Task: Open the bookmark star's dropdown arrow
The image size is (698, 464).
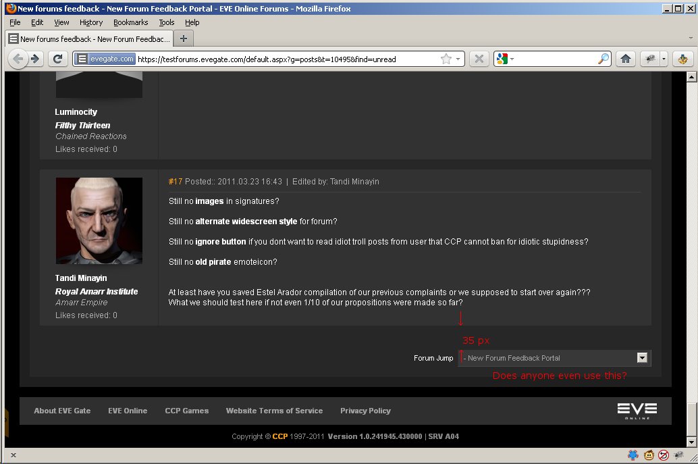Action: (x=458, y=59)
